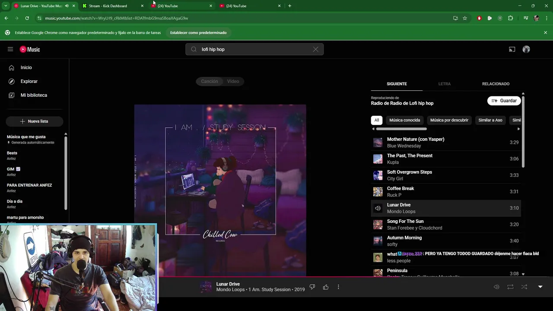This screenshot has width=553, height=311.
Task: Play The Past, The Present by Kupla
Action: pyautogui.click(x=446, y=159)
